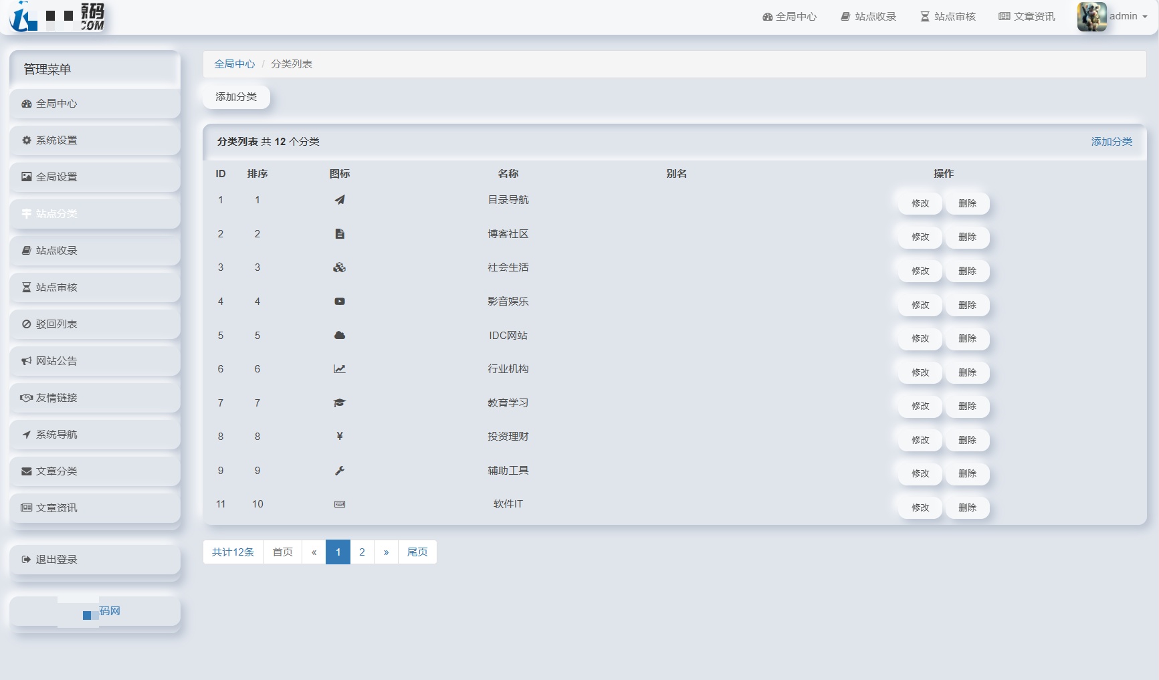Click 修改 for 博客社区
Viewport: 1159px width, 680px height.
coord(920,237)
